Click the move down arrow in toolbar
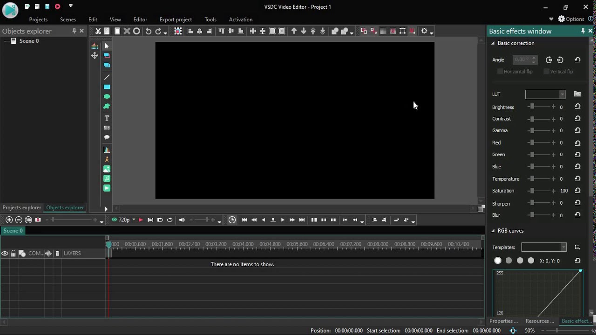 (x=304, y=31)
